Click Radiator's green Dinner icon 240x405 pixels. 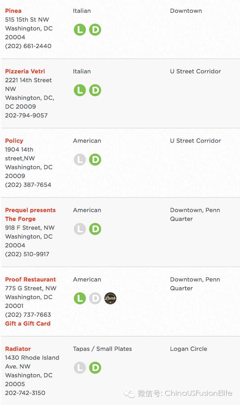pos(95,368)
